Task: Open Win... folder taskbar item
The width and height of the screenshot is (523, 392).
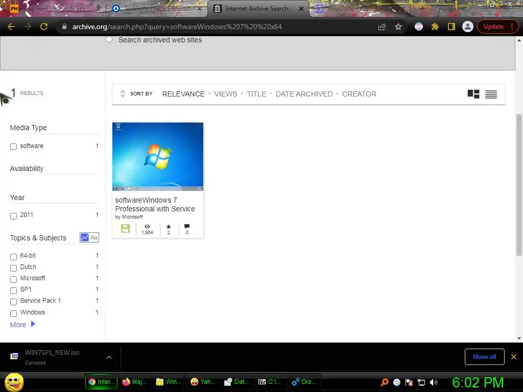Action: pos(169,382)
